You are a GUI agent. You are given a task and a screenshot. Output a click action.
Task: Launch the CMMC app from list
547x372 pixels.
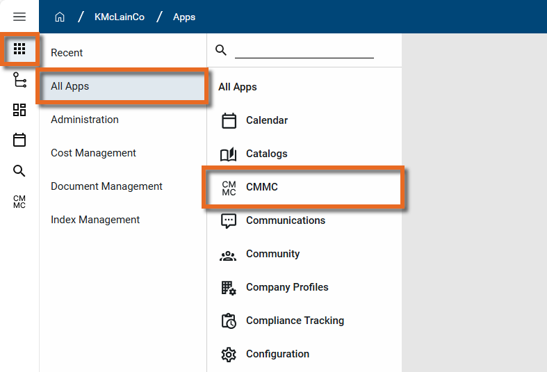tap(262, 187)
